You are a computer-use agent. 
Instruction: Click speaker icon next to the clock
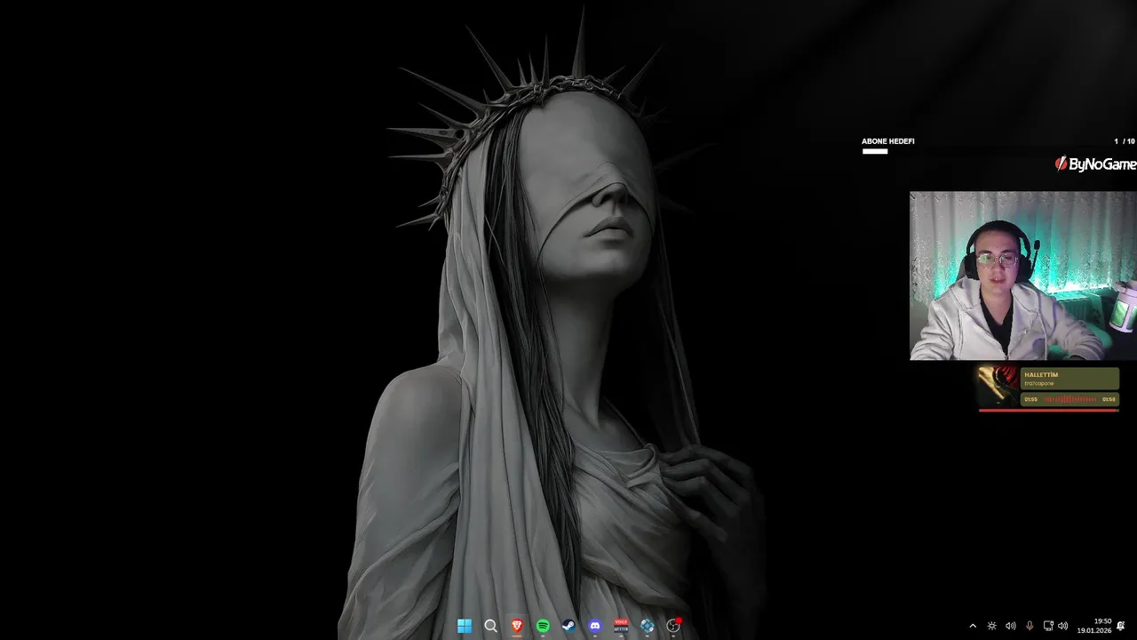[1063, 626]
